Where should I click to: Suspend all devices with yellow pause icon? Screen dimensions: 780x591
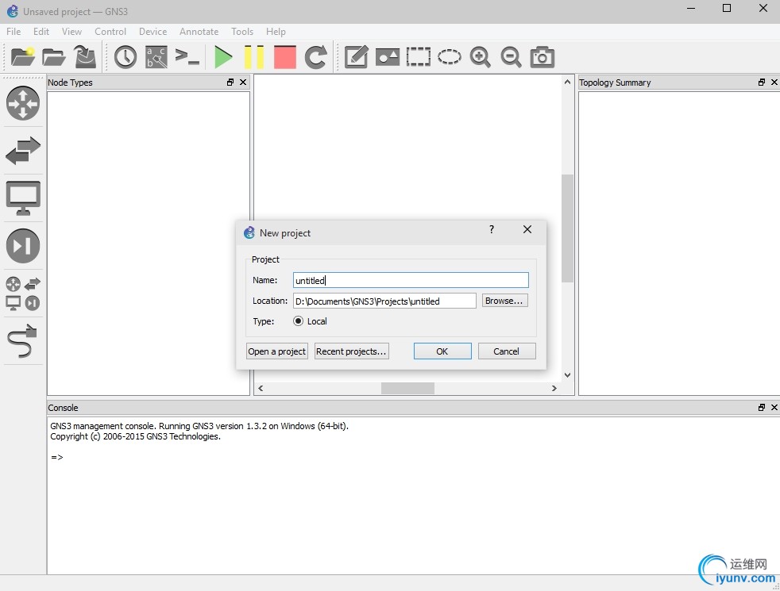(254, 56)
